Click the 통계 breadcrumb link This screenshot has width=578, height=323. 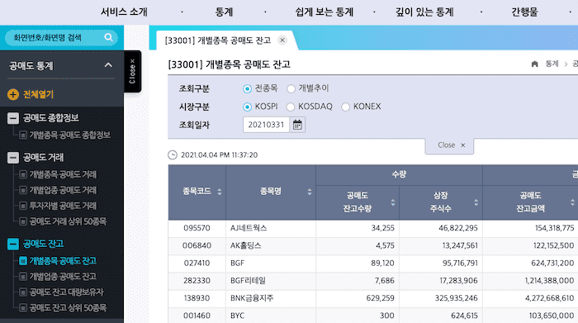(x=552, y=64)
